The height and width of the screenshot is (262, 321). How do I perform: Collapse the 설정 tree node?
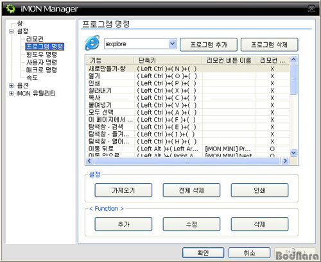point(12,31)
